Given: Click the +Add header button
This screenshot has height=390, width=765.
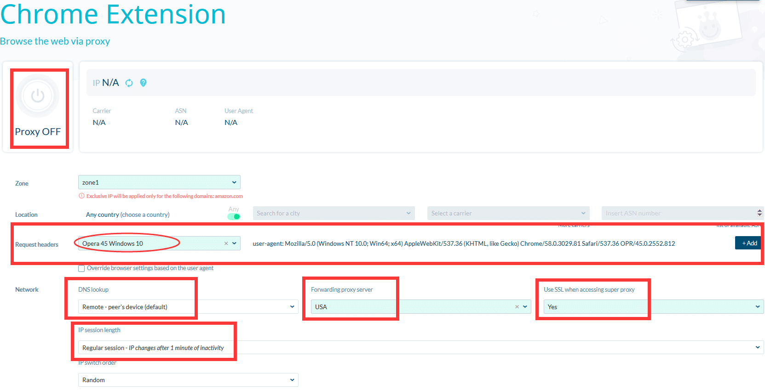Looking at the screenshot, I should 748,243.
